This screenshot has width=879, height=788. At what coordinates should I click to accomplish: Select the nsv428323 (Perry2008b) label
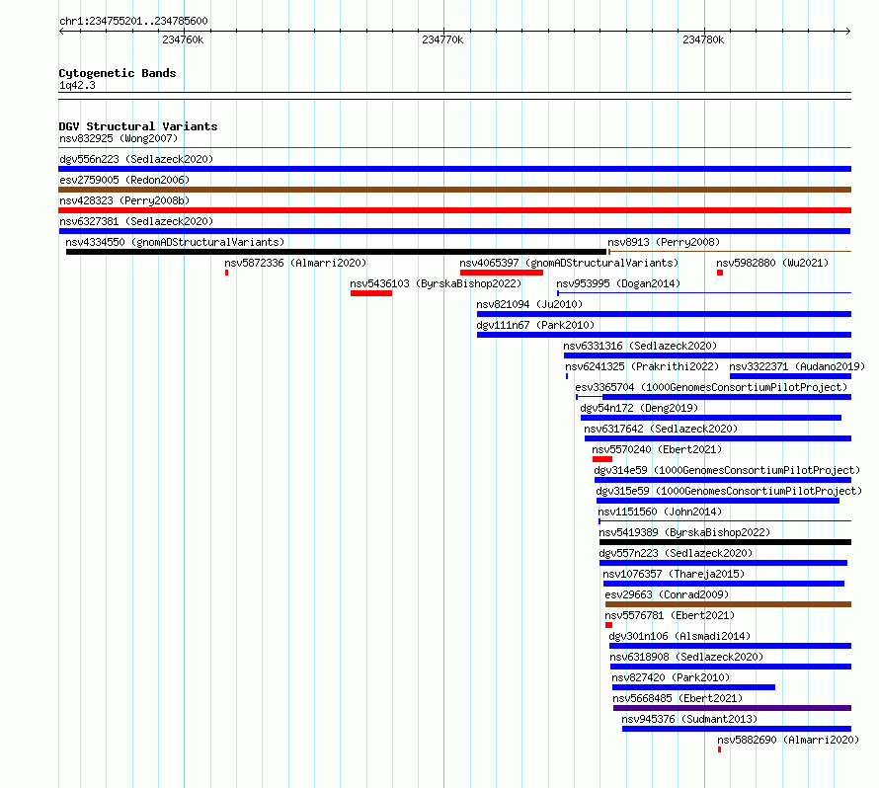[124, 200]
